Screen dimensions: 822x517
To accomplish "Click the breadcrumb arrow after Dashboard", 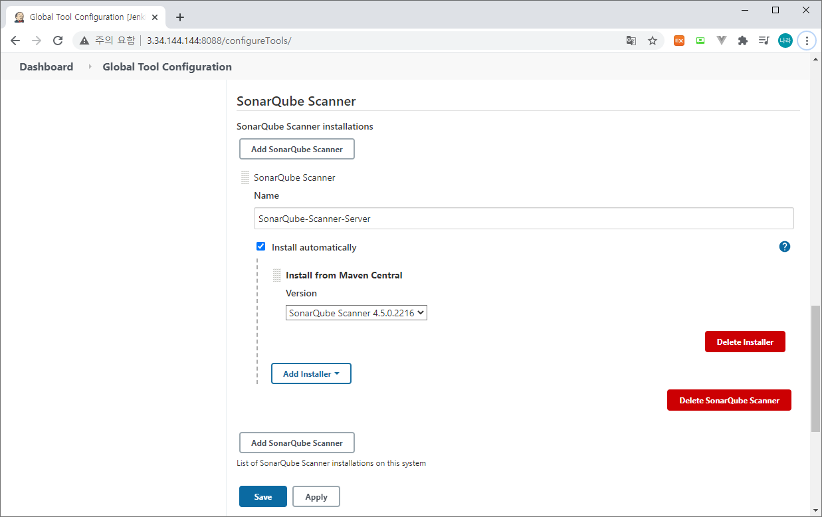I will (90, 67).
